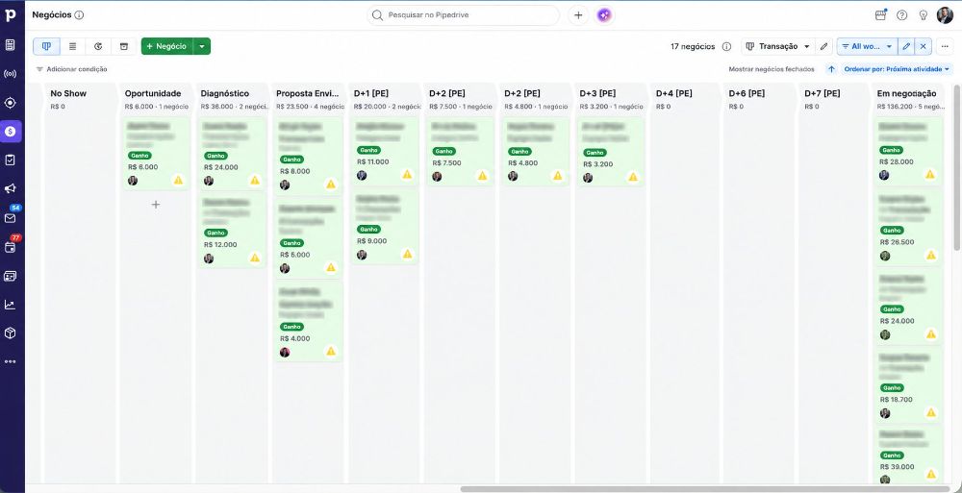Image resolution: width=962 pixels, height=493 pixels.
Task: Open the calendar activities icon with badge 77
Action: coord(11,247)
